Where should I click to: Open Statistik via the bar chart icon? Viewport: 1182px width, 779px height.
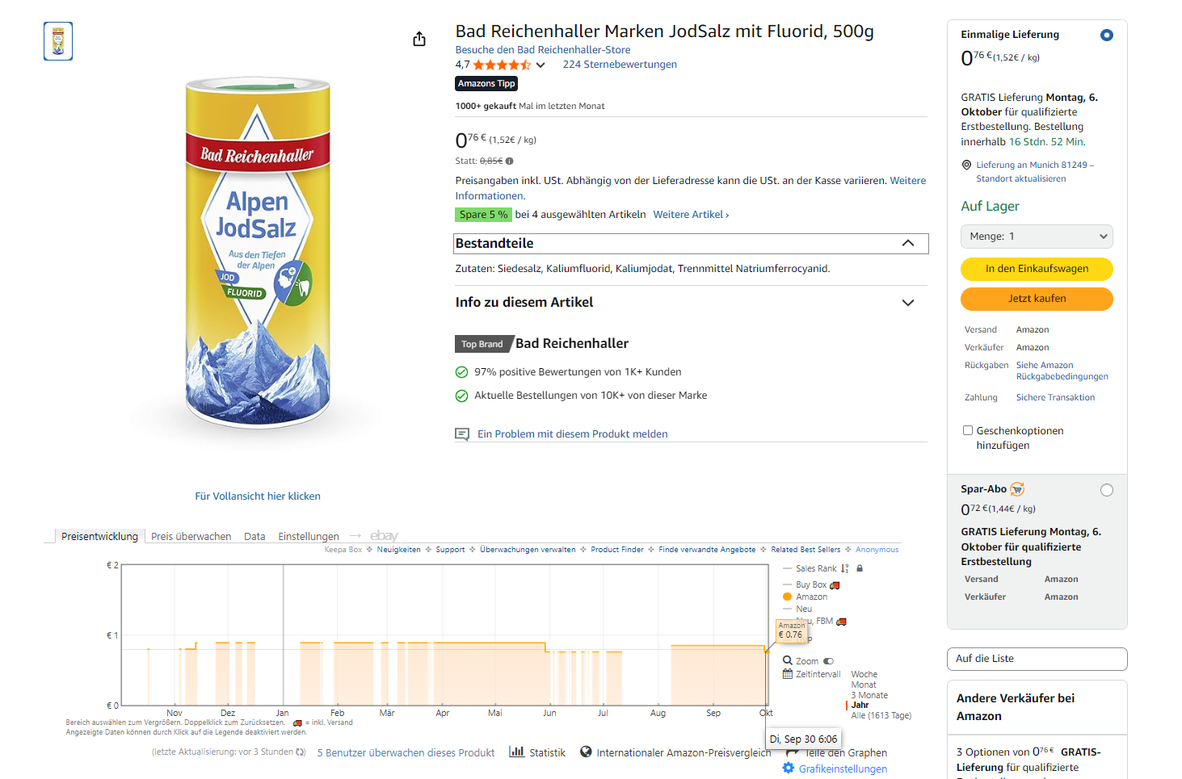(x=517, y=752)
